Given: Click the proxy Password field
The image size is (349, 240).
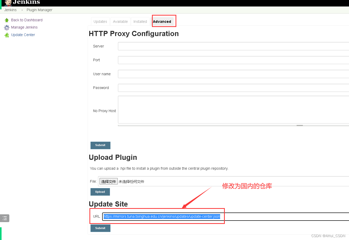Looking at the screenshot, I should click(x=233, y=88).
